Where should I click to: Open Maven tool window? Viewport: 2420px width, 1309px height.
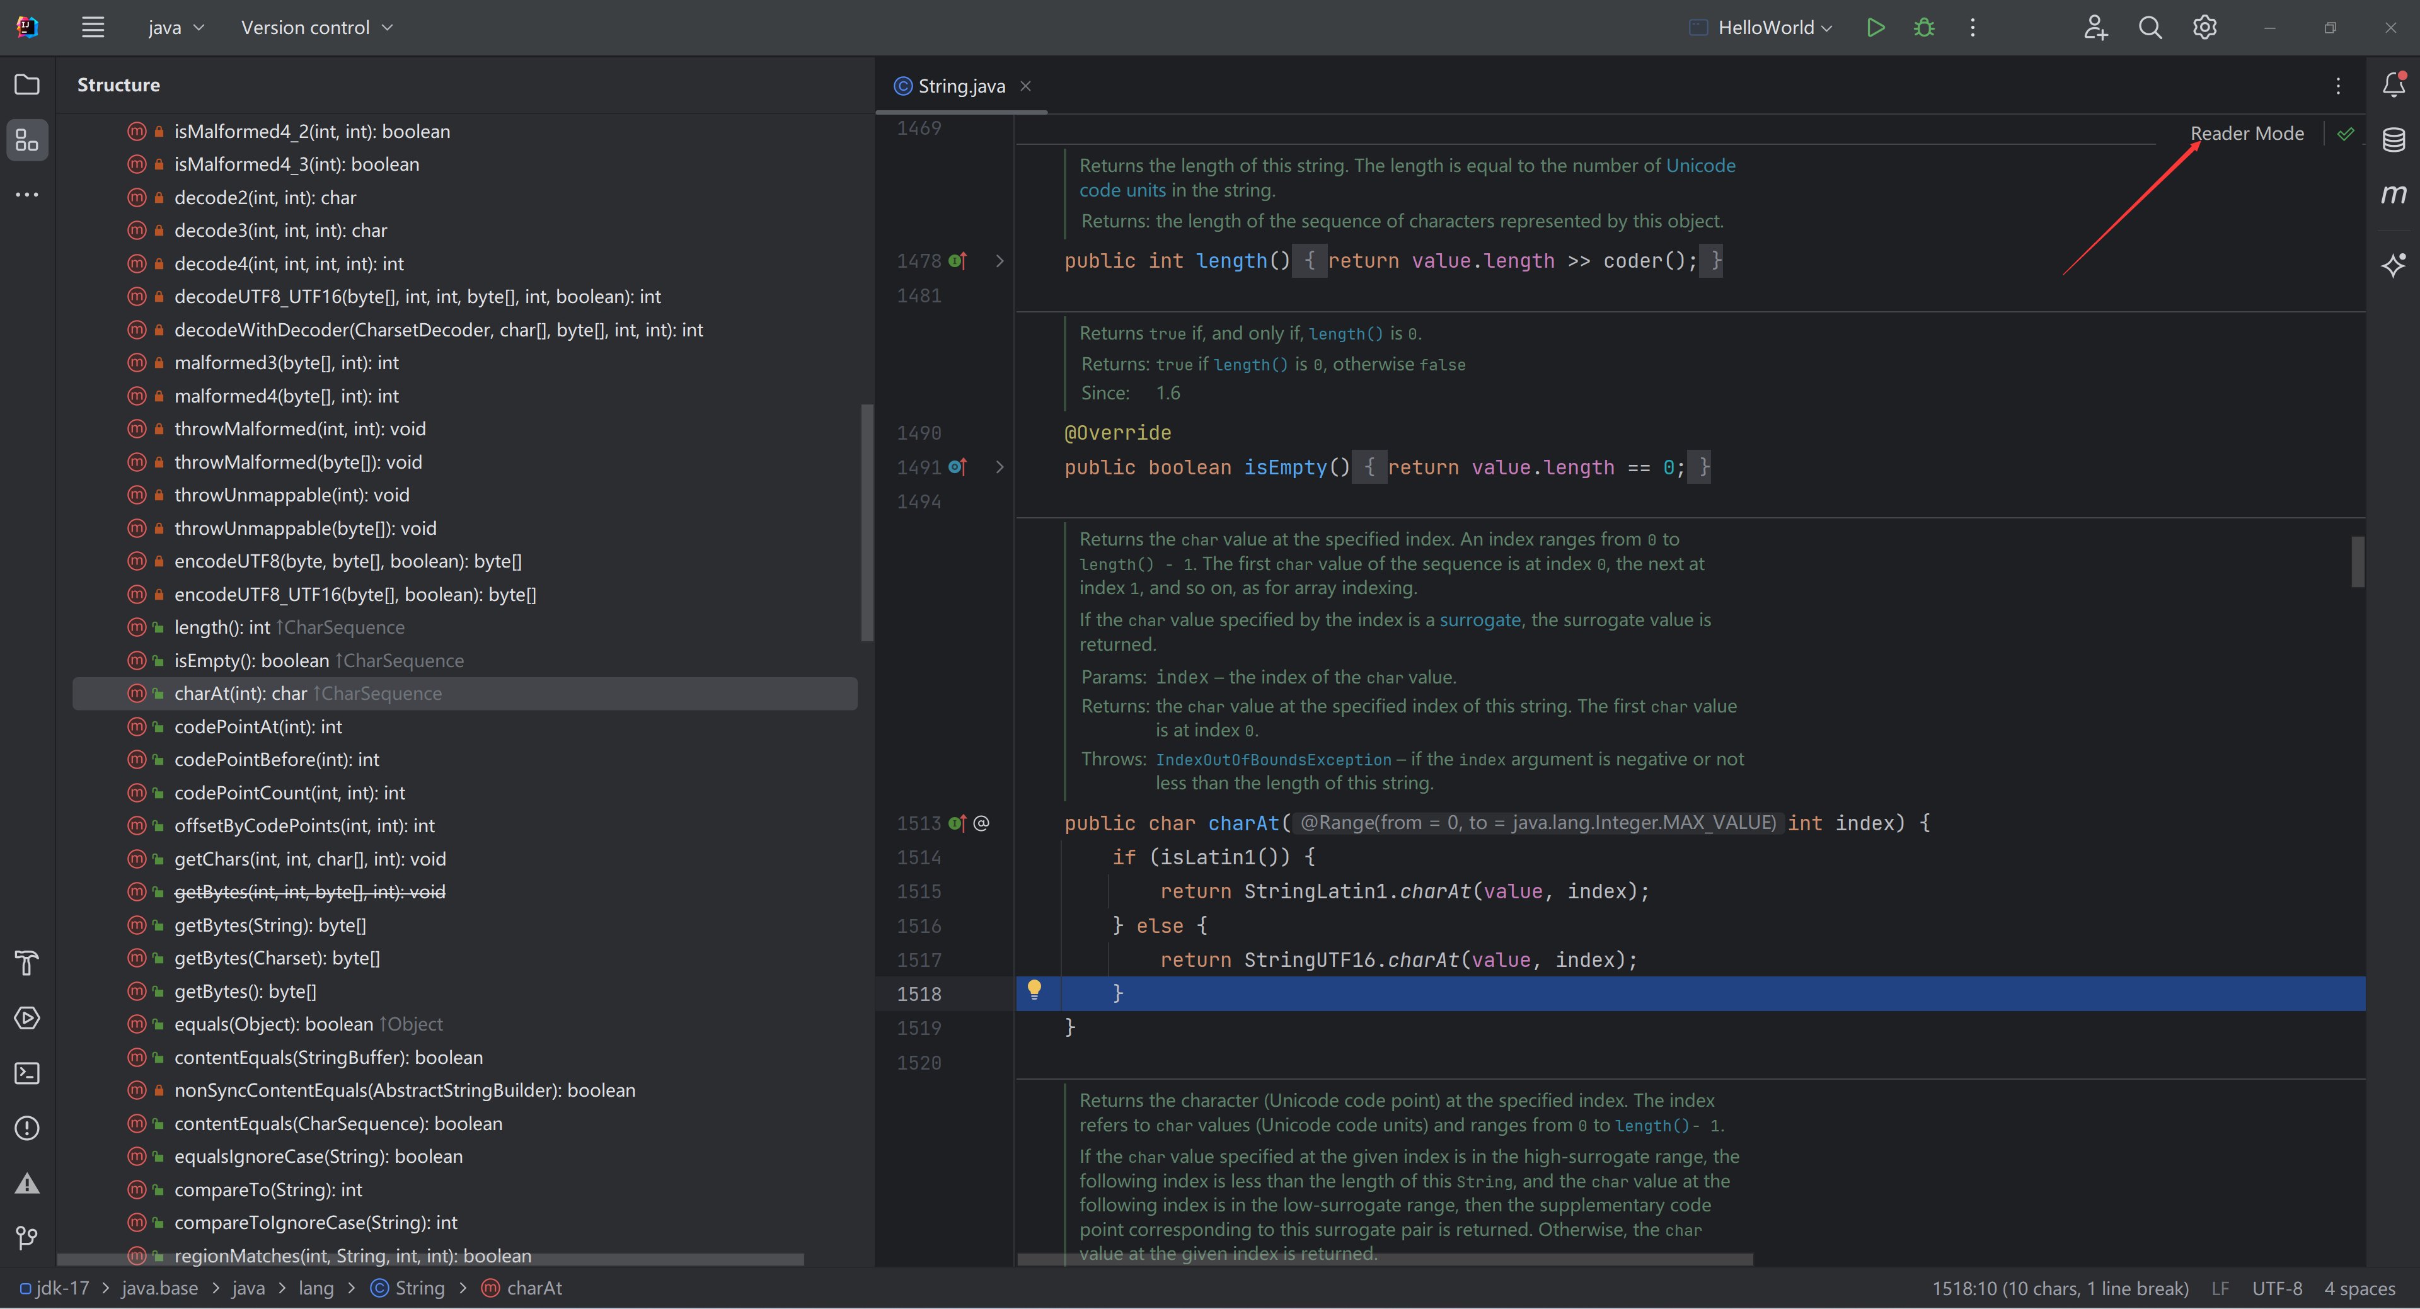pyautogui.click(x=2394, y=195)
